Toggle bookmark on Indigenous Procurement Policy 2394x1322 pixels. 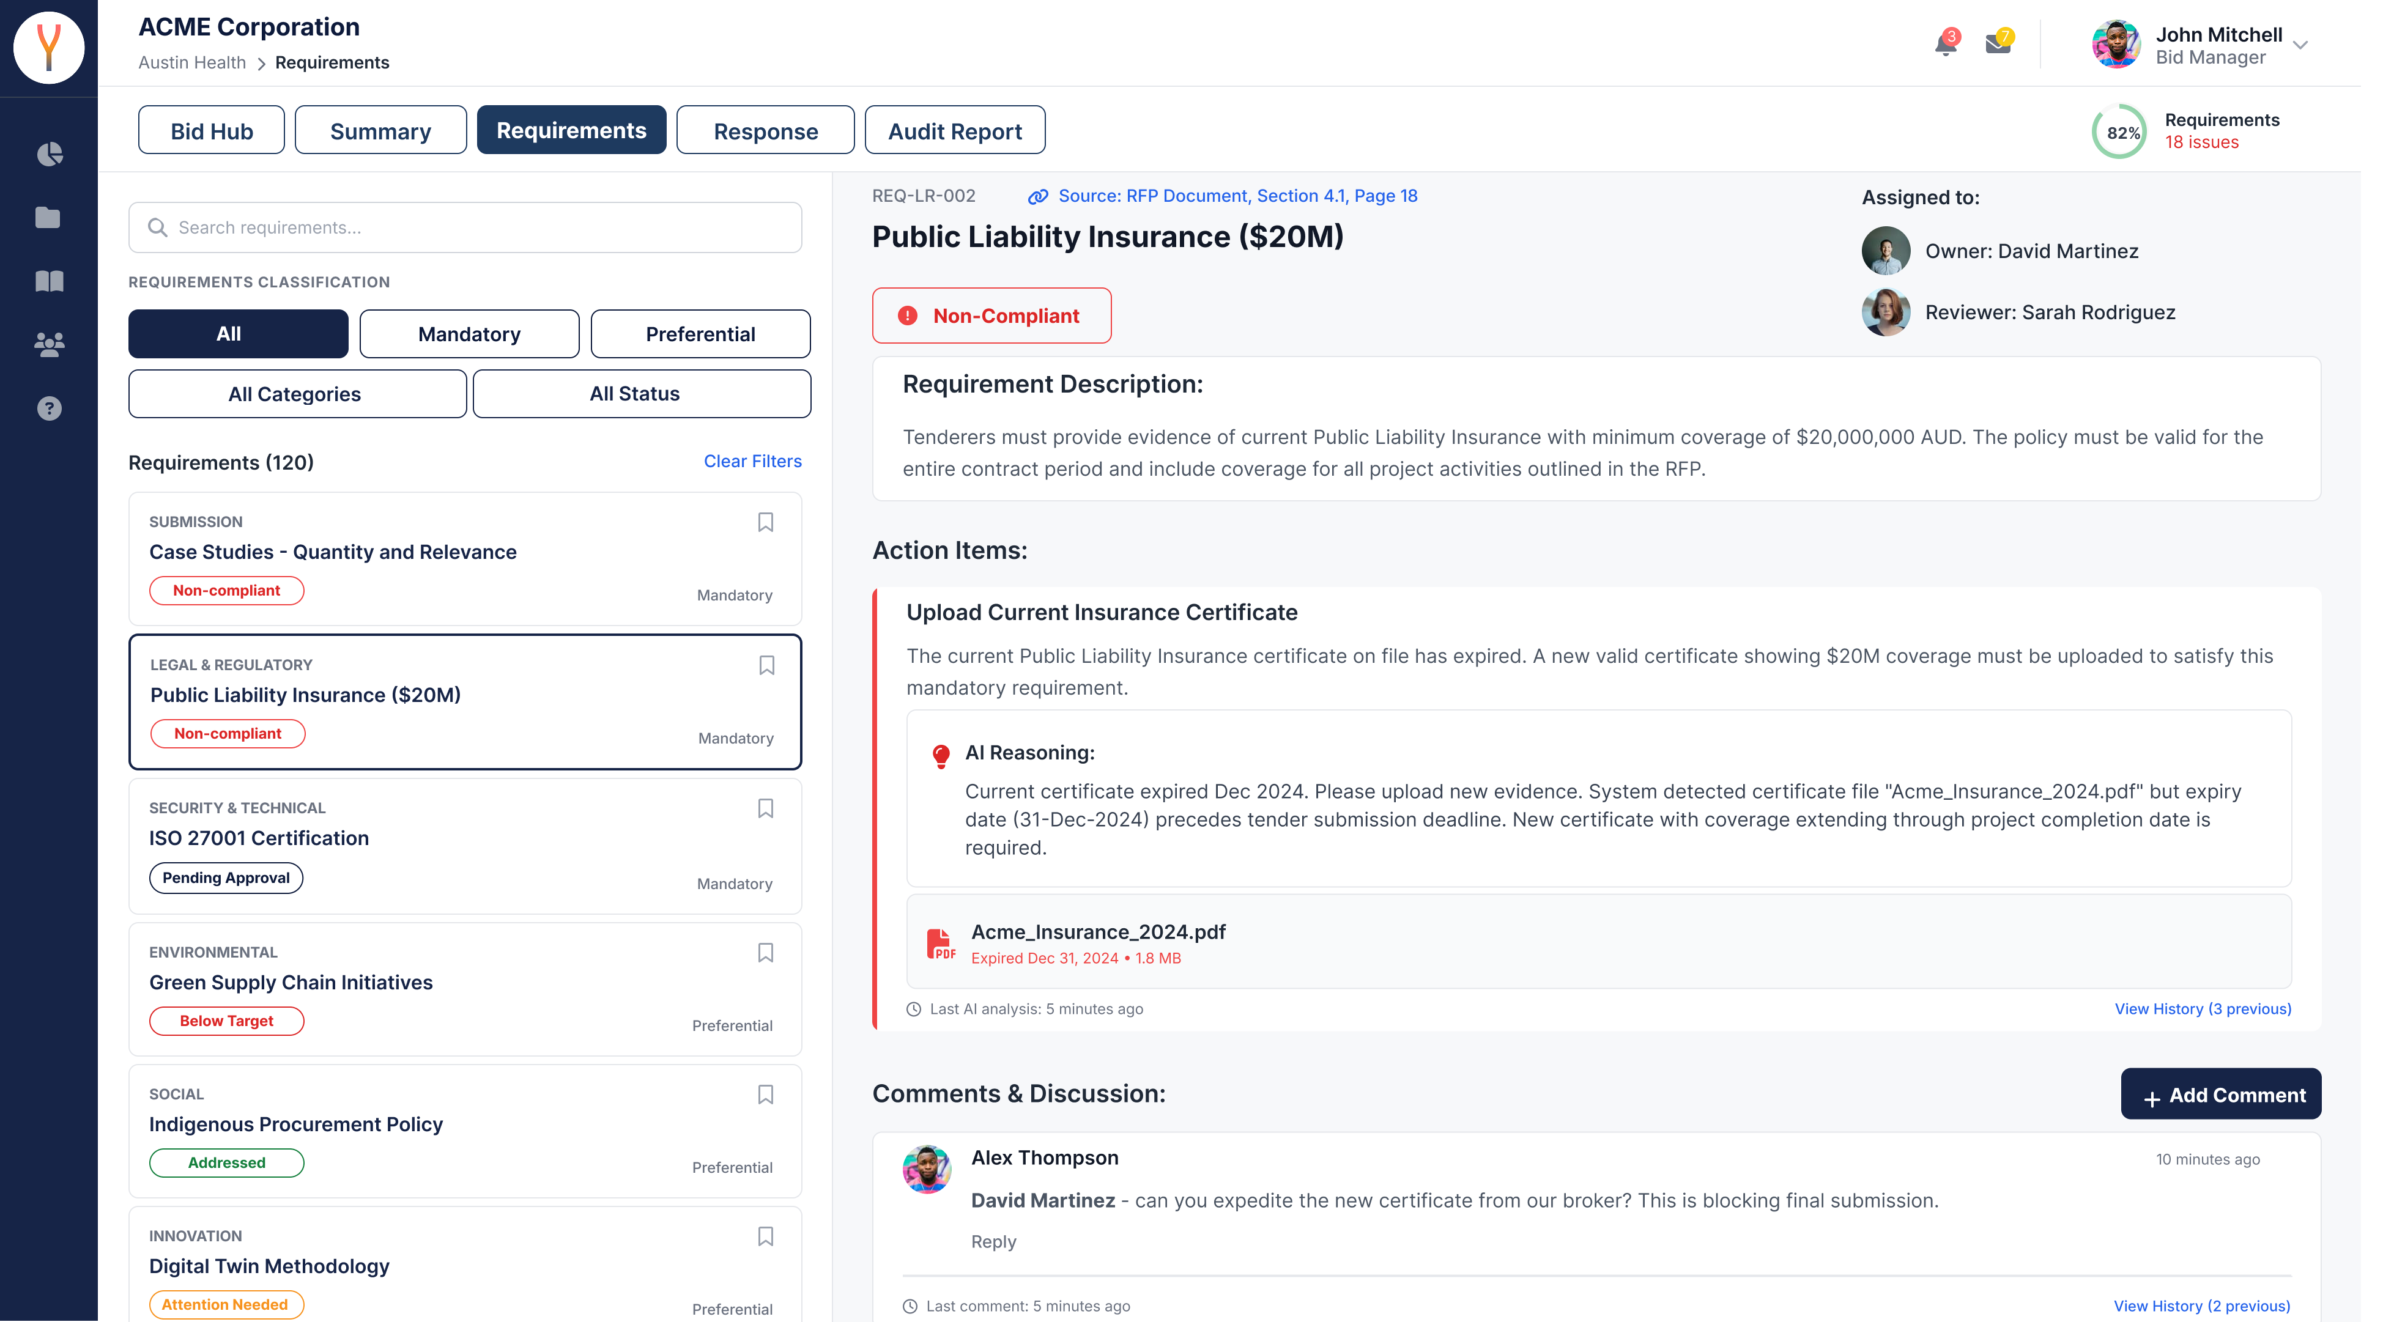pyautogui.click(x=765, y=1095)
